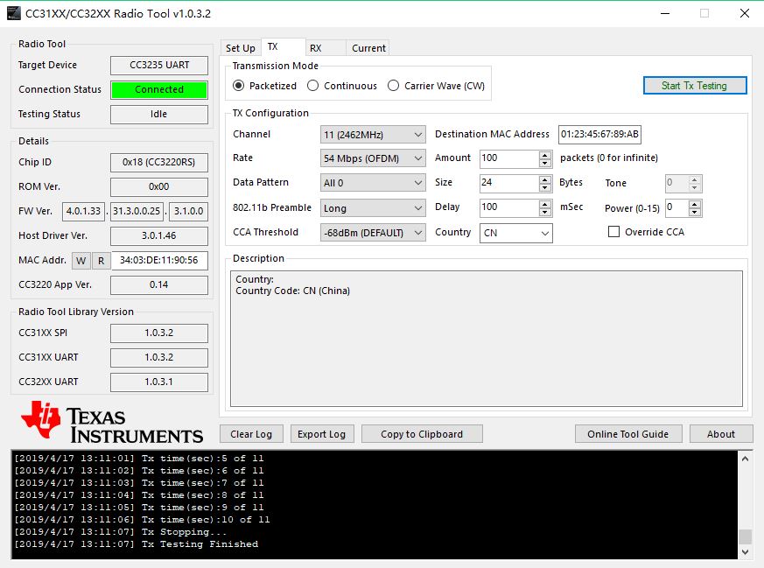This screenshot has width=764, height=568.
Task: Click the log scroll up arrow
Action: click(x=745, y=459)
